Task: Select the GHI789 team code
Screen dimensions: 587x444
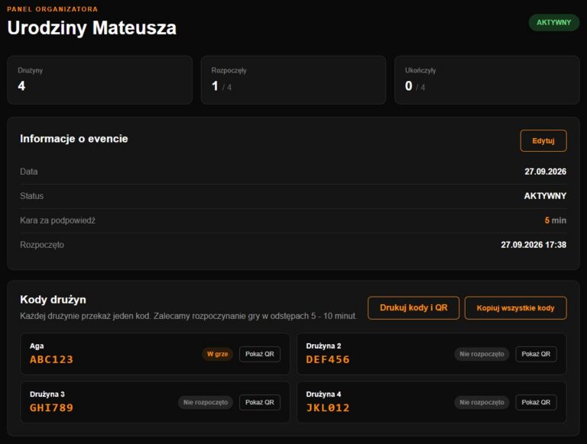Action: click(x=51, y=407)
